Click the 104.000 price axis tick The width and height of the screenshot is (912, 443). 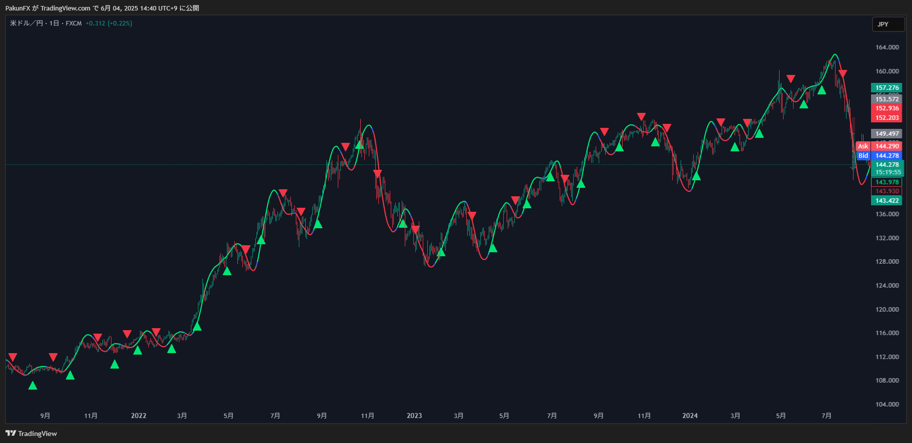click(887, 405)
